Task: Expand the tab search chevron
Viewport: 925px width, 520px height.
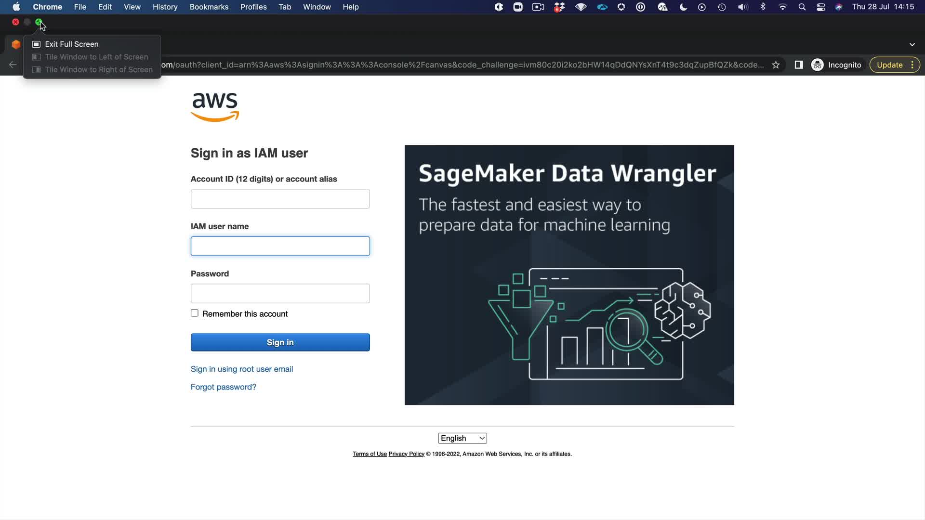Action: click(912, 44)
